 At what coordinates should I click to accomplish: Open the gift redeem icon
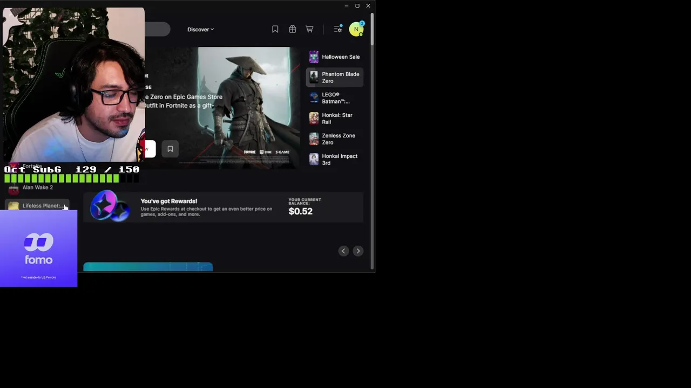[293, 29]
